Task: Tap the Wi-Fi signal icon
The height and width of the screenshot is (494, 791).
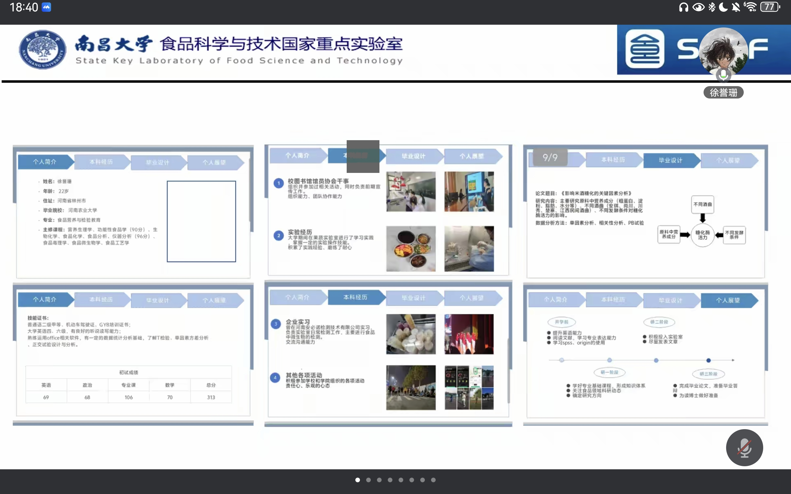Action: [751, 7]
